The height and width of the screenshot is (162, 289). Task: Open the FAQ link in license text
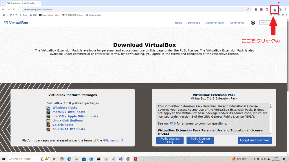coord(173,123)
